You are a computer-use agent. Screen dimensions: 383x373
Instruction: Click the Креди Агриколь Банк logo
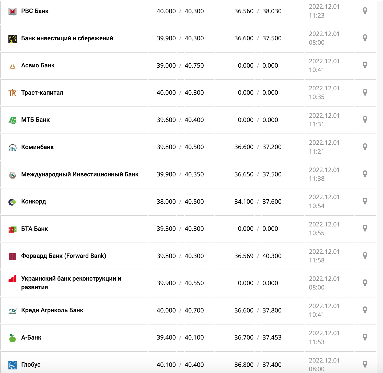(13, 311)
